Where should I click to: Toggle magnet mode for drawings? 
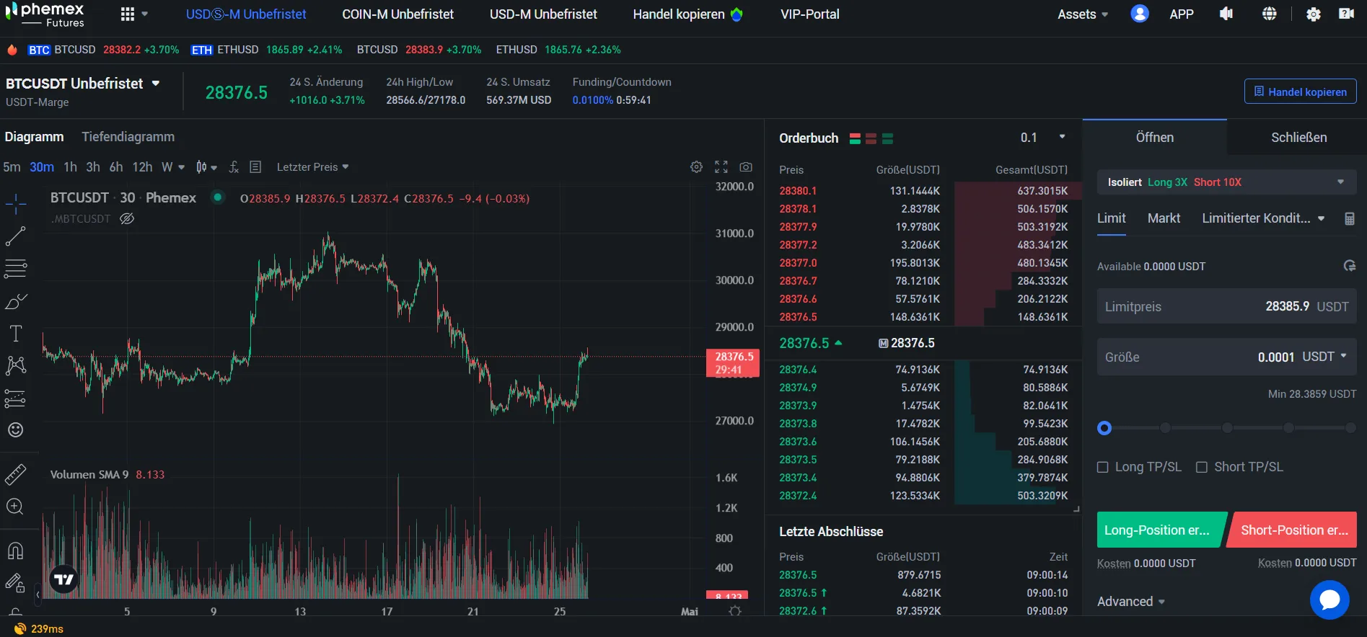coord(15,551)
